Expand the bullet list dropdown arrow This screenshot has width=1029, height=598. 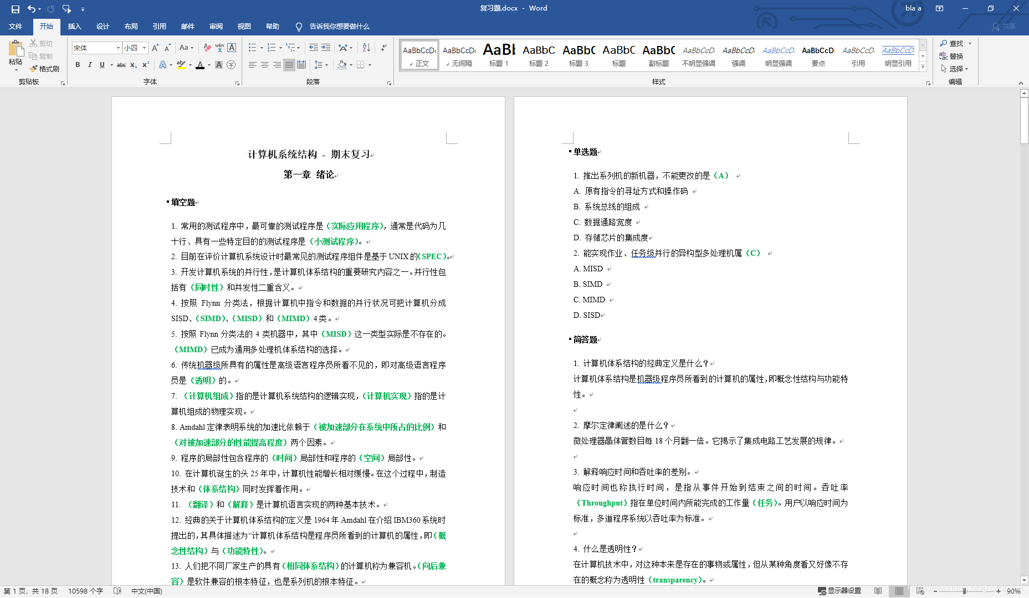pos(262,48)
